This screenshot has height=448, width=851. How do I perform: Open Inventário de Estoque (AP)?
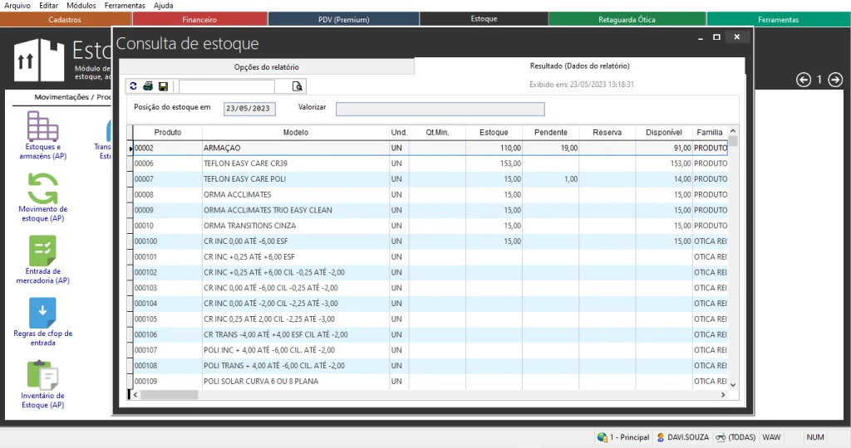click(42, 384)
